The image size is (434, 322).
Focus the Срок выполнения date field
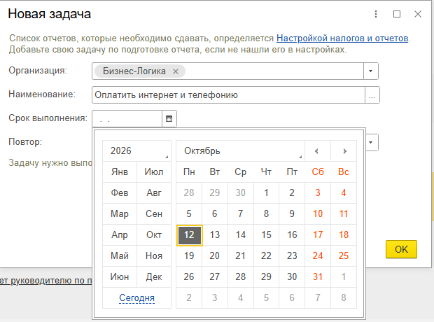127,118
